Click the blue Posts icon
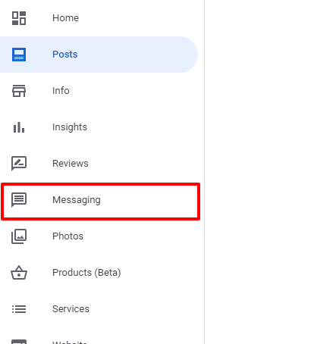Image resolution: width=336 pixels, height=344 pixels. coord(19,55)
